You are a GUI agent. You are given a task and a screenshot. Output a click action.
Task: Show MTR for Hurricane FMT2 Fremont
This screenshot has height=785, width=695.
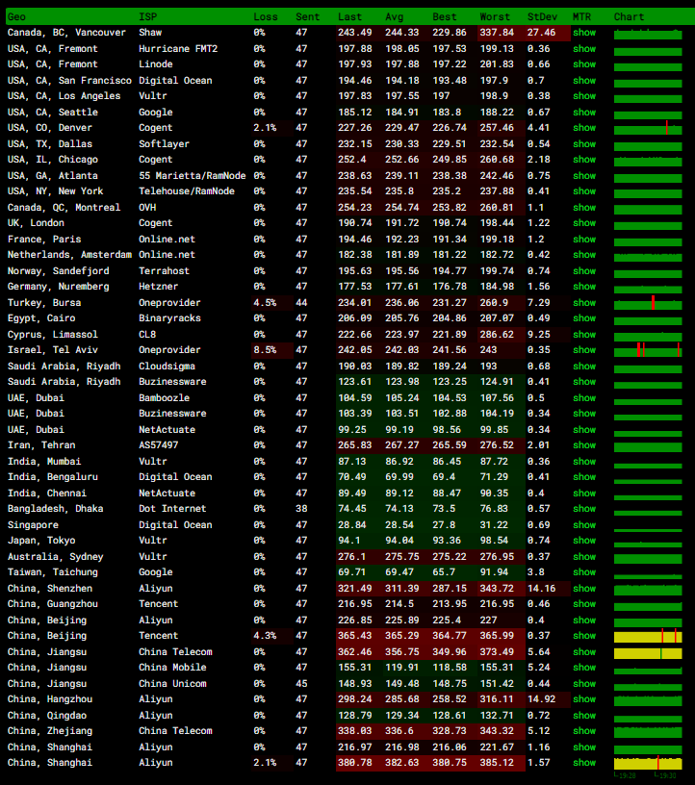[x=584, y=48]
